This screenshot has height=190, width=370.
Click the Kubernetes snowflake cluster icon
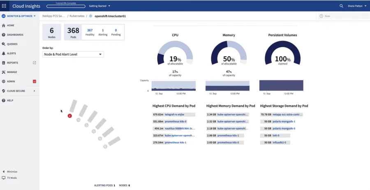(90, 16)
